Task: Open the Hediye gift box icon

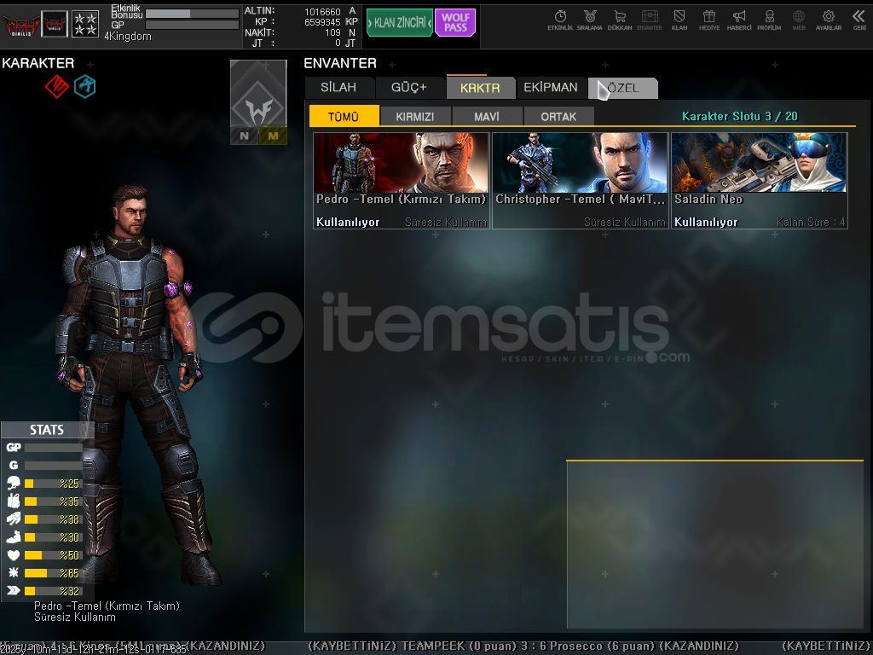Action: point(709,20)
